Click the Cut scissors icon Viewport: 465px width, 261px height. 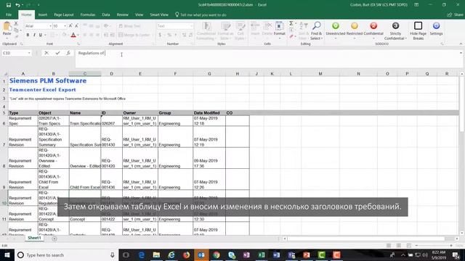[x=16, y=23]
